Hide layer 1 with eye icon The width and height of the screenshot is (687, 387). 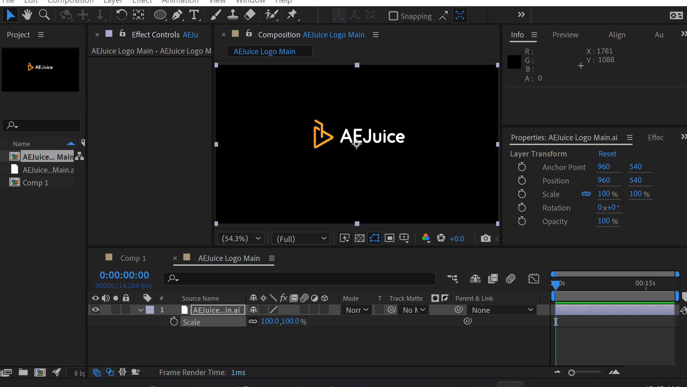[x=95, y=310]
